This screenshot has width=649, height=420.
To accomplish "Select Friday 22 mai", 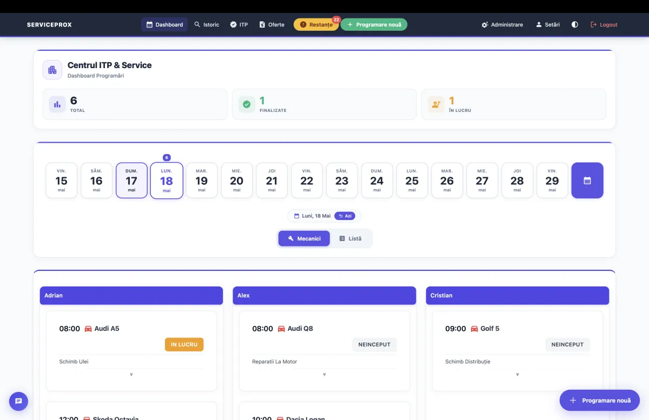I will (x=307, y=181).
